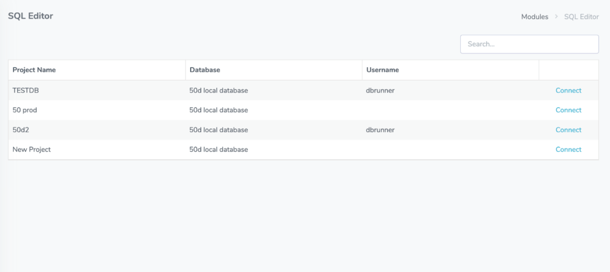Screen dimensions: 610x272
Task: Open the Modules breadcrumb link
Action: tap(534, 17)
